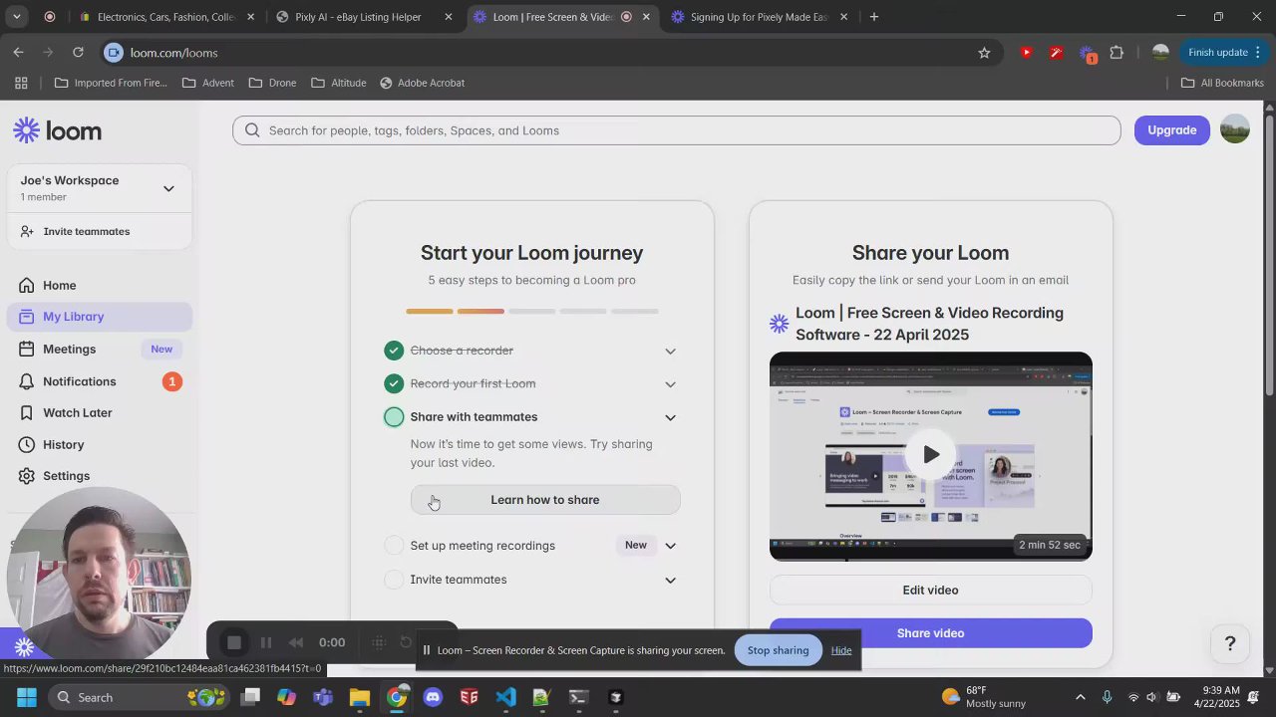Click the browser back arrow

pyautogui.click(x=19, y=53)
